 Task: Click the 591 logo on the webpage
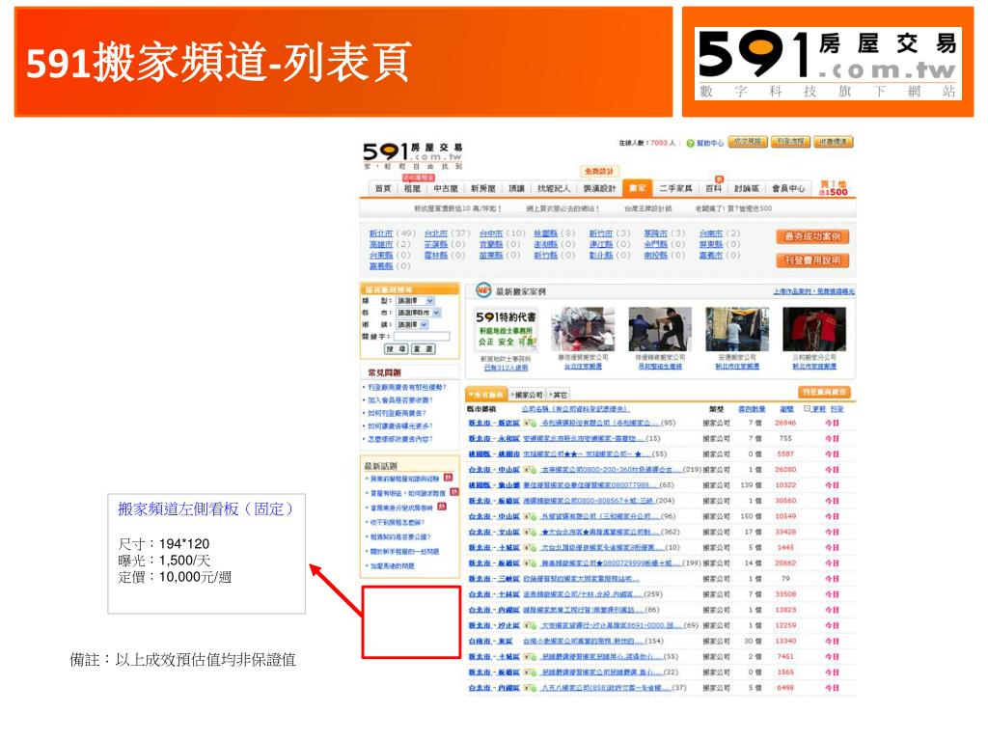pos(413,155)
